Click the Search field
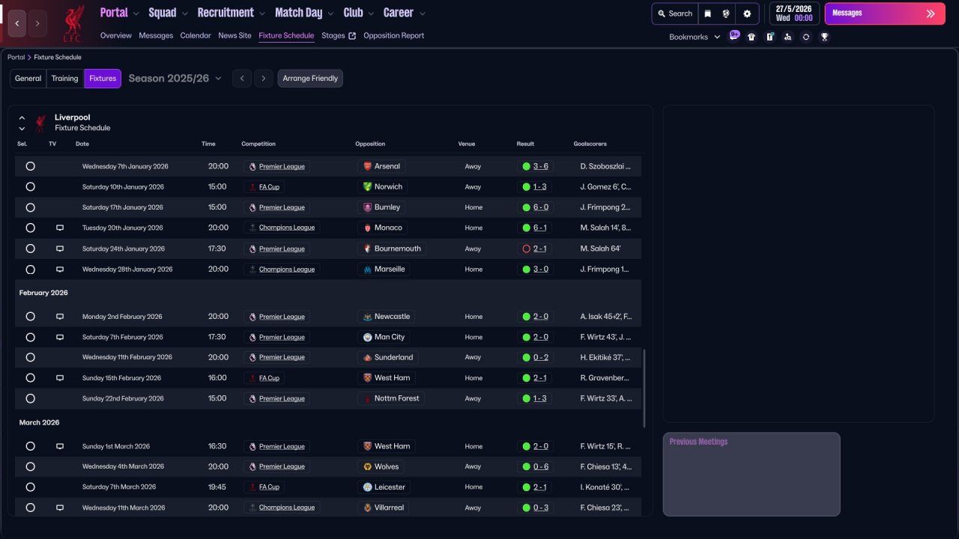 (674, 13)
